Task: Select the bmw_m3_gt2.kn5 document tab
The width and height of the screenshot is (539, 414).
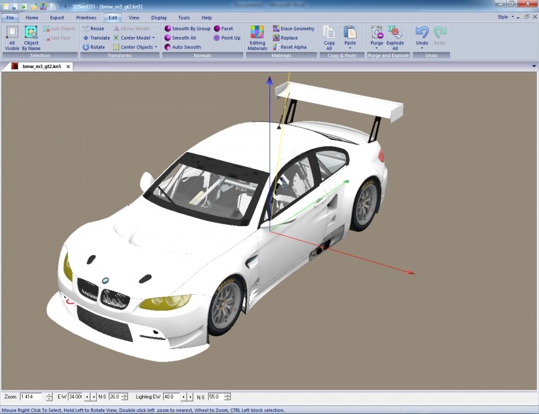Action: pyautogui.click(x=40, y=67)
